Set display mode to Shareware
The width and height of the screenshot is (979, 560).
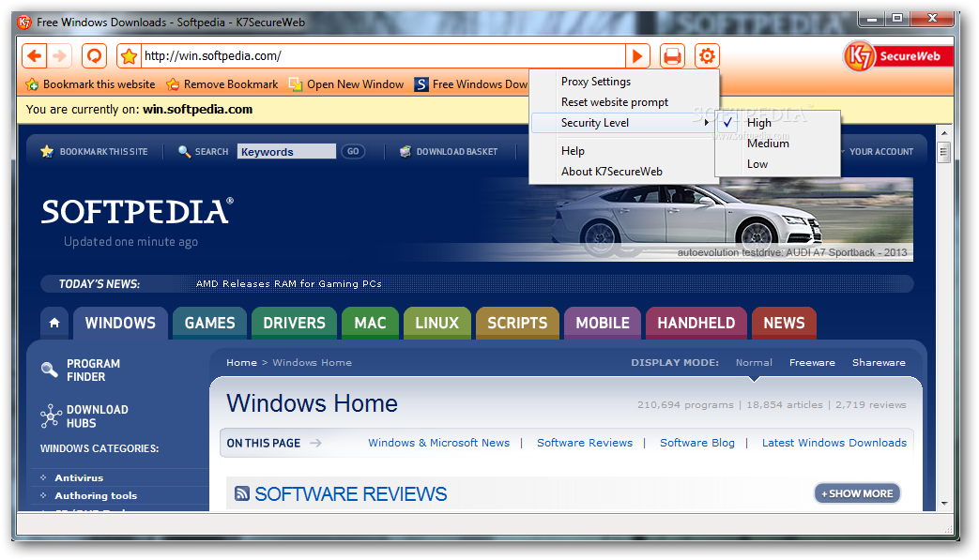[x=880, y=362]
